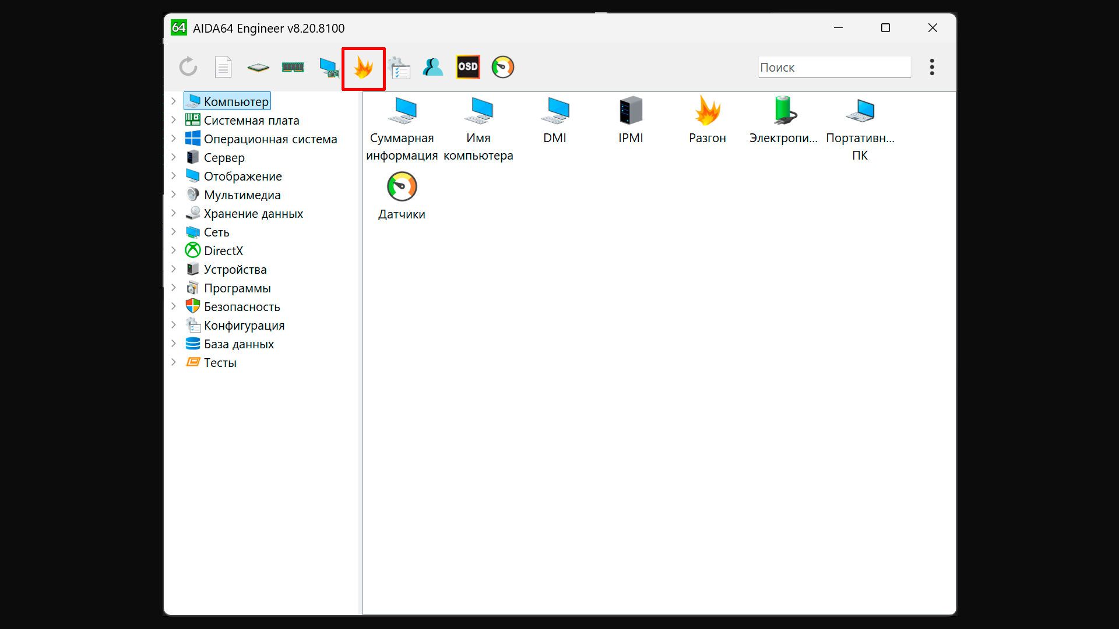The width and height of the screenshot is (1119, 629).
Task: Select Тесты in the tree
Action: 211,363
